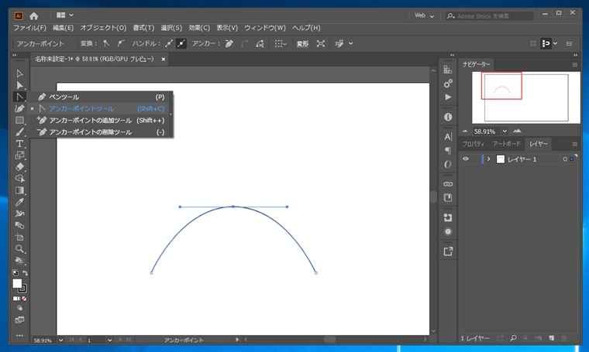Convert anchor to corner point icon
589x352 pixels.
pos(107,43)
